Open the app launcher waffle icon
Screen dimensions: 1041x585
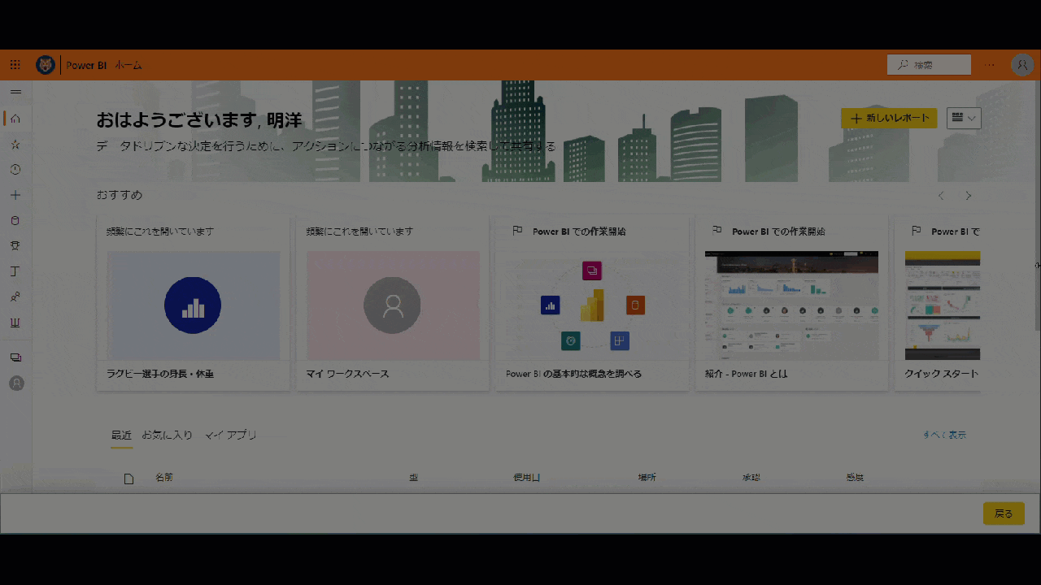click(15, 64)
